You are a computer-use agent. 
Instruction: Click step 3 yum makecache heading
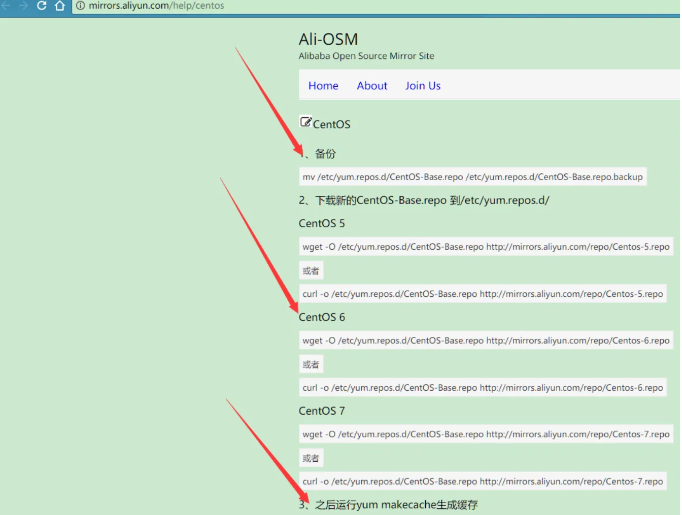(x=388, y=505)
